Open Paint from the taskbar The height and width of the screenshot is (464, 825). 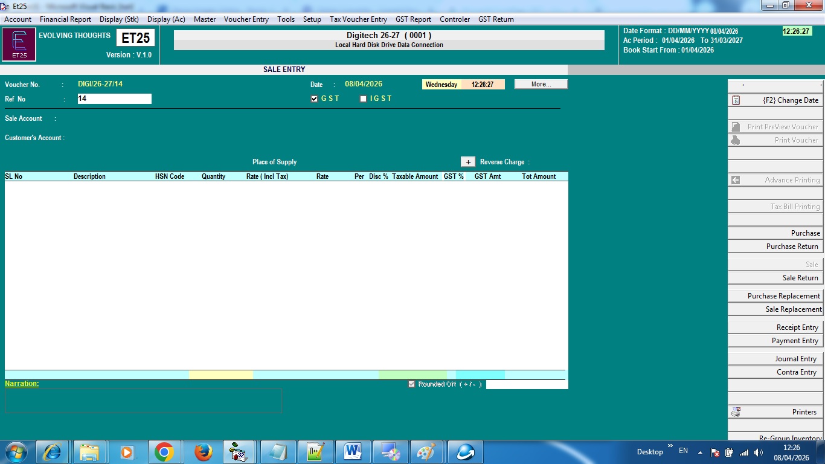coord(426,452)
